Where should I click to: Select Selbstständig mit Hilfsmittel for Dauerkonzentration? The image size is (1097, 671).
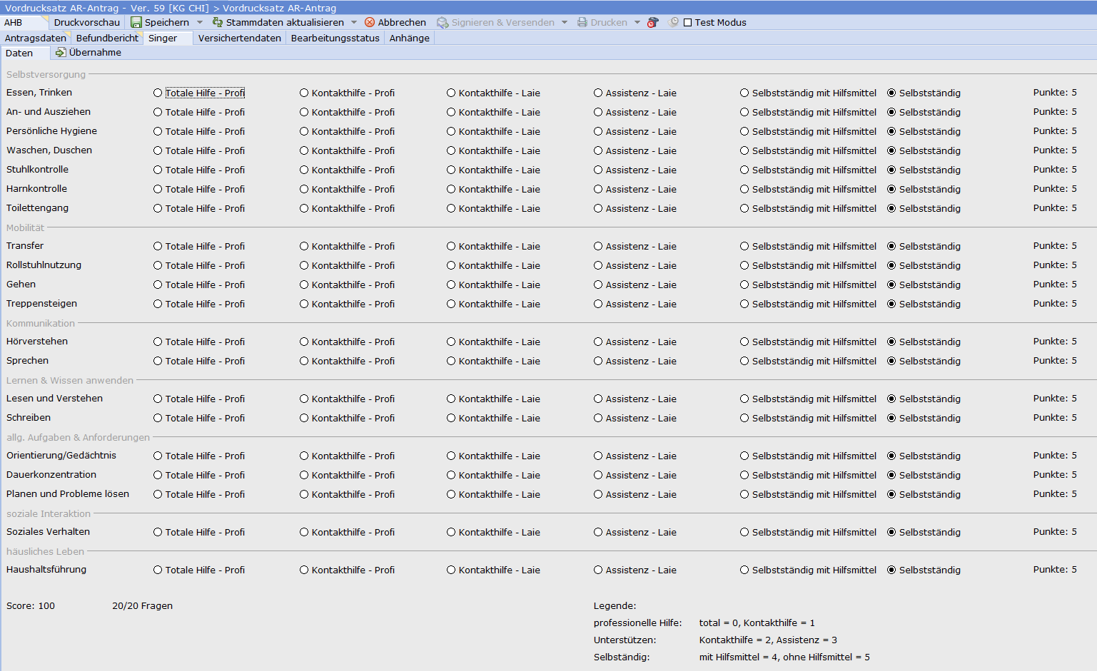744,476
